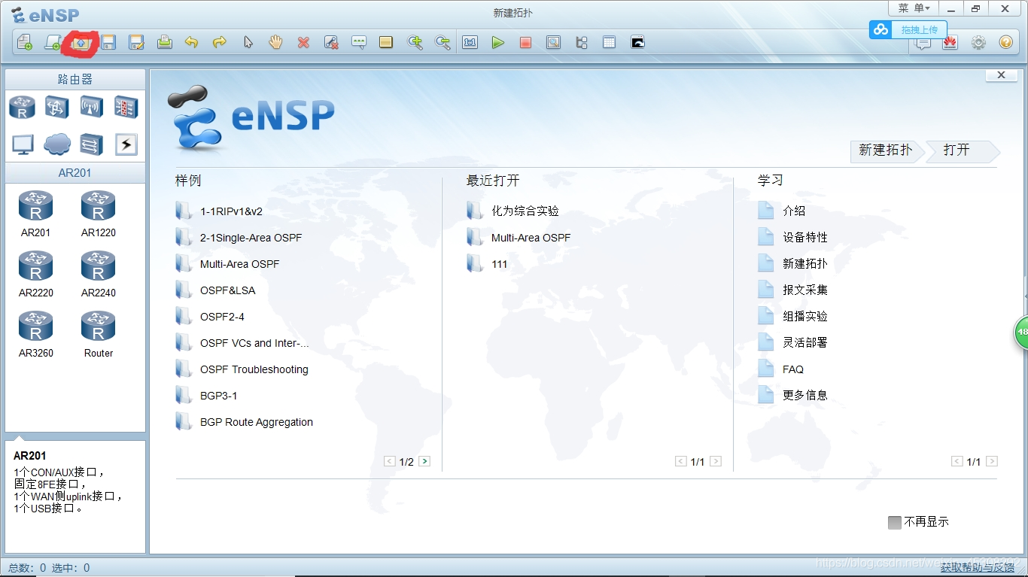Select the custom device category icon
This screenshot has height=577, width=1028.
92,144
